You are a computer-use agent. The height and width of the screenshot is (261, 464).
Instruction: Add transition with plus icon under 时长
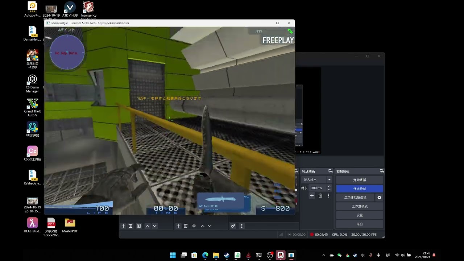tap(312, 196)
